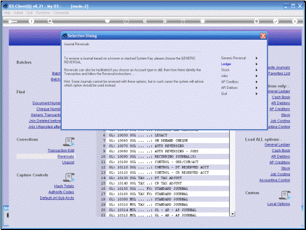Image resolution: width=306 pixels, height=230 pixels.
Task: Click the Custom section scroll icon
Action: pyautogui.click(x=285, y=195)
